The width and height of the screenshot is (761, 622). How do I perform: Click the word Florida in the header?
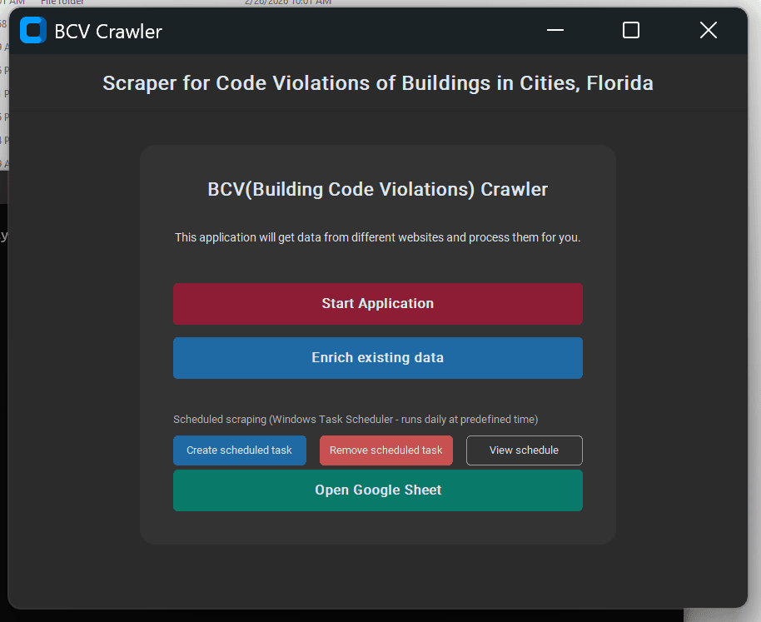619,83
